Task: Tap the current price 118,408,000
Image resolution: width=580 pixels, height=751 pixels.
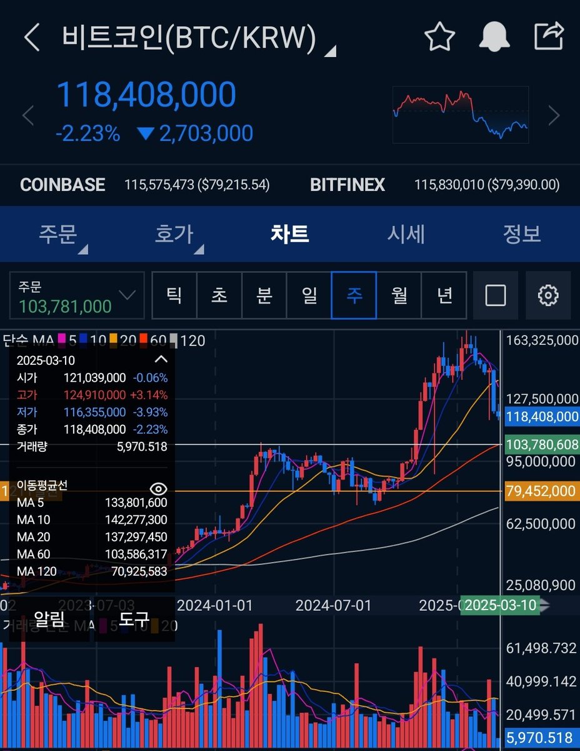Action: click(x=146, y=95)
